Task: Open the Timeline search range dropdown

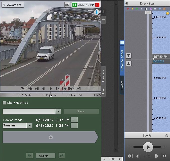Action: (30, 125)
